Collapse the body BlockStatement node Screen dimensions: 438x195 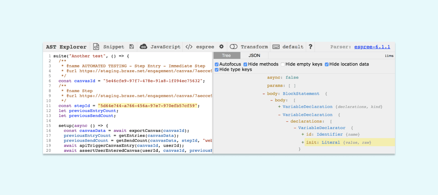(264, 94)
